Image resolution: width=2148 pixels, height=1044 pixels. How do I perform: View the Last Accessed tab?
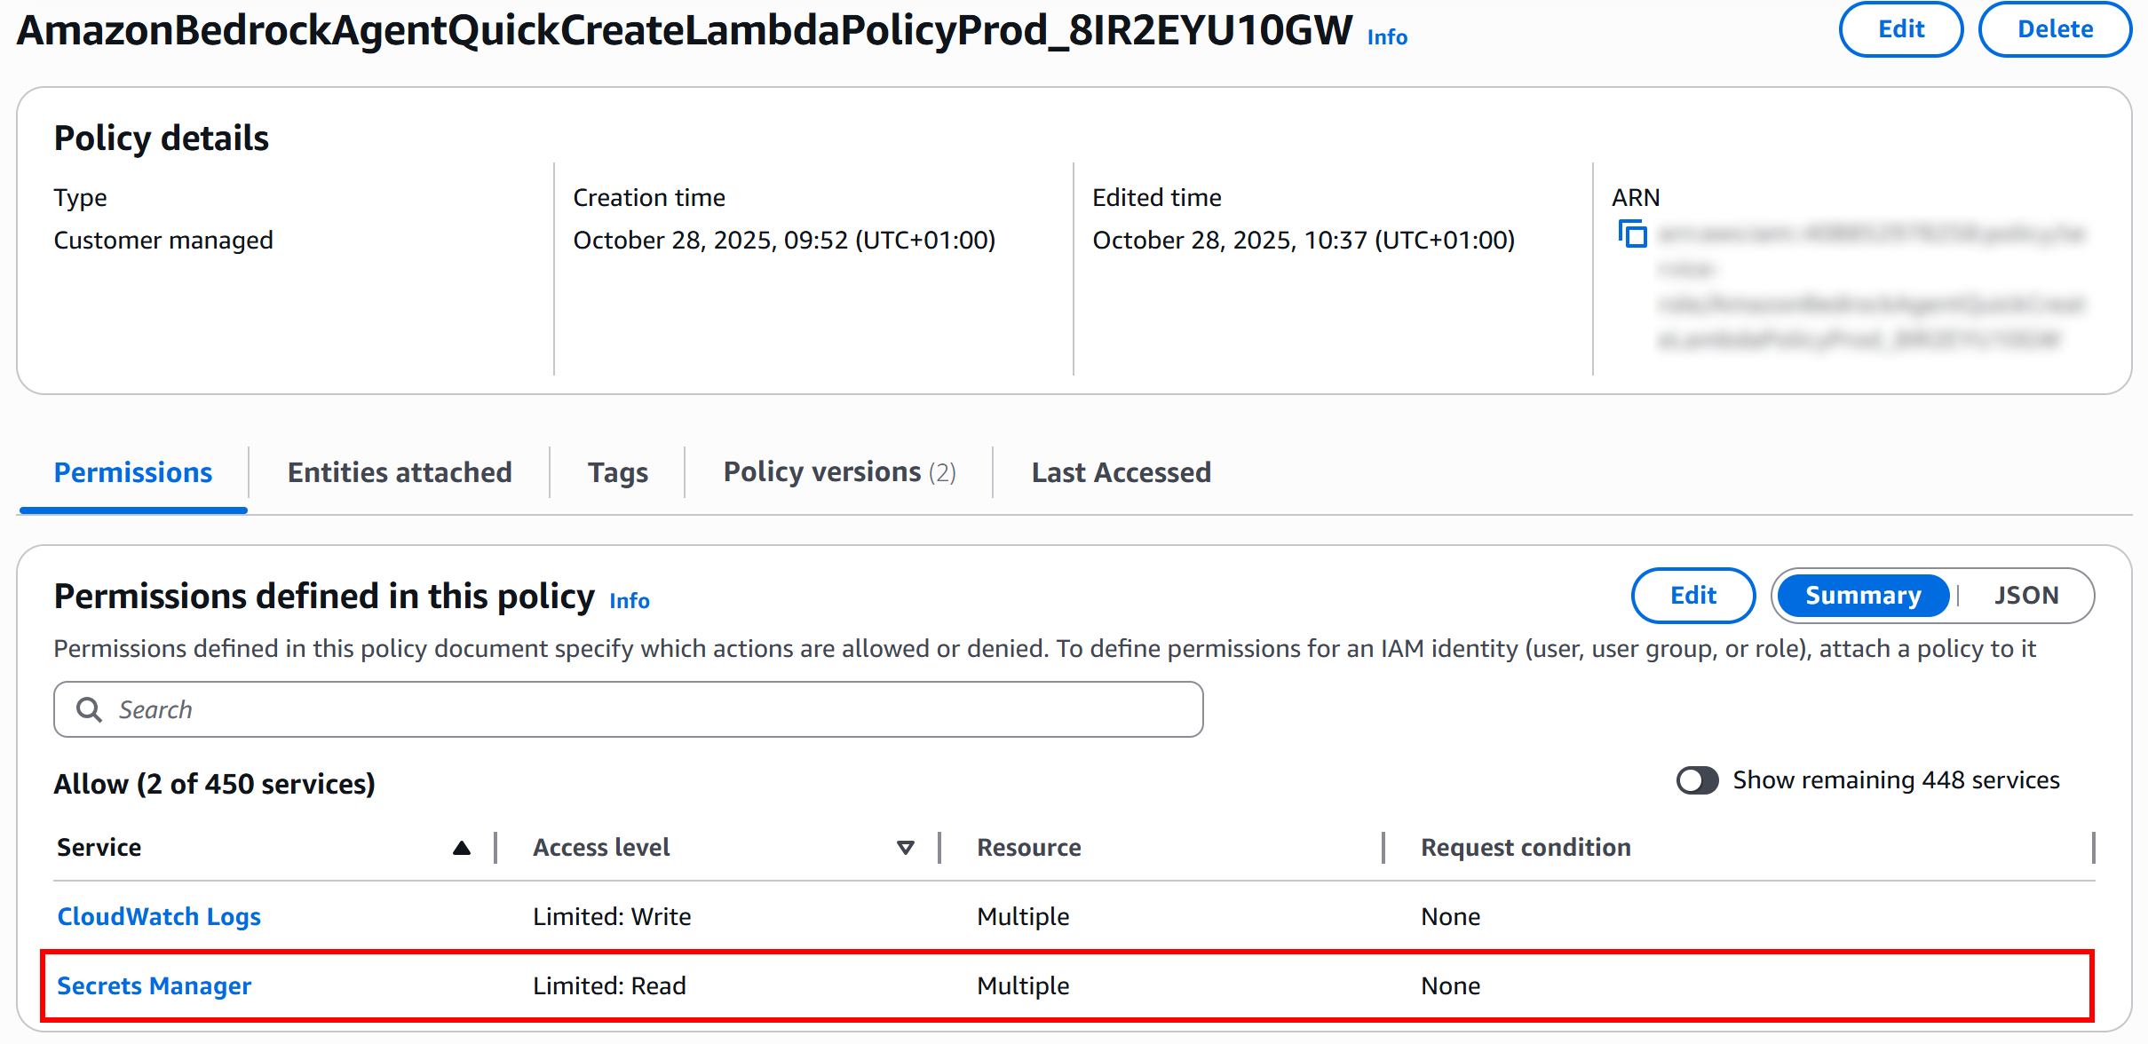tap(1121, 472)
